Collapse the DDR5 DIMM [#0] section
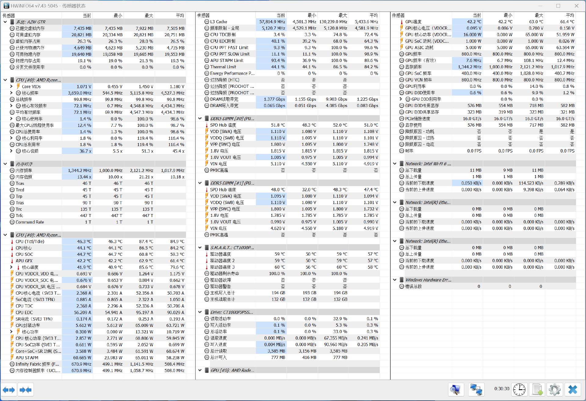 (x=200, y=118)
